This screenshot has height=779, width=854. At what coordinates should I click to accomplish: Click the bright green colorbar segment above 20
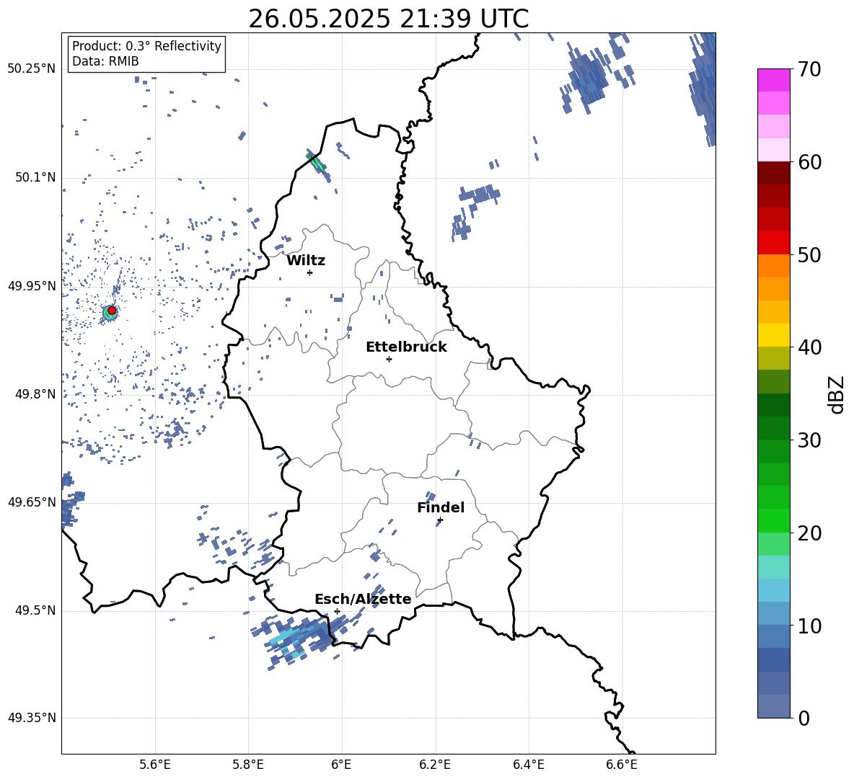773,520
